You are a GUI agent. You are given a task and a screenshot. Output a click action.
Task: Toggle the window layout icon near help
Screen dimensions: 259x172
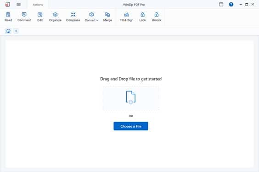pyautogui.click(x=221, y=5)
